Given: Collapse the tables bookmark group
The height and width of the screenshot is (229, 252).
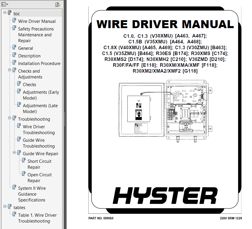Looking at the screenshot, I should click(5, 206).
